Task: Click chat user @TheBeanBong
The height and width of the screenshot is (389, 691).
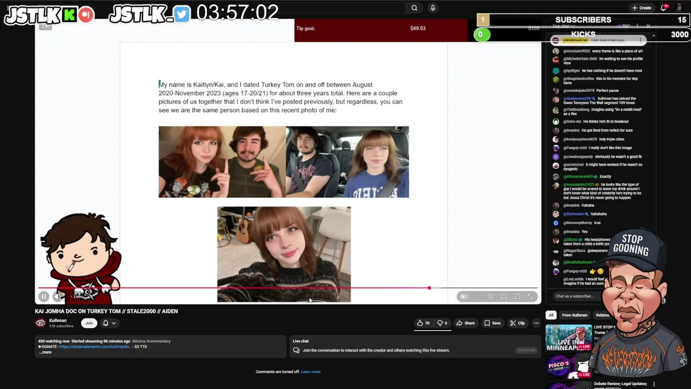Action: click(577, 110)
